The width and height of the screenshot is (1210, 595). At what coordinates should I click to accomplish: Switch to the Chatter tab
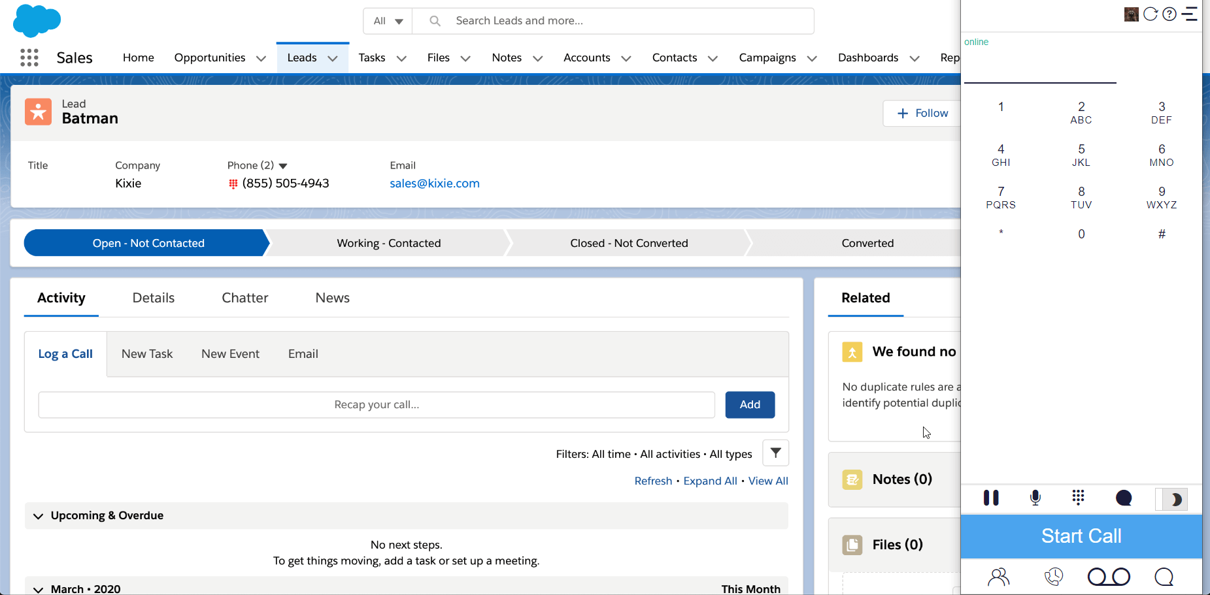245,298
